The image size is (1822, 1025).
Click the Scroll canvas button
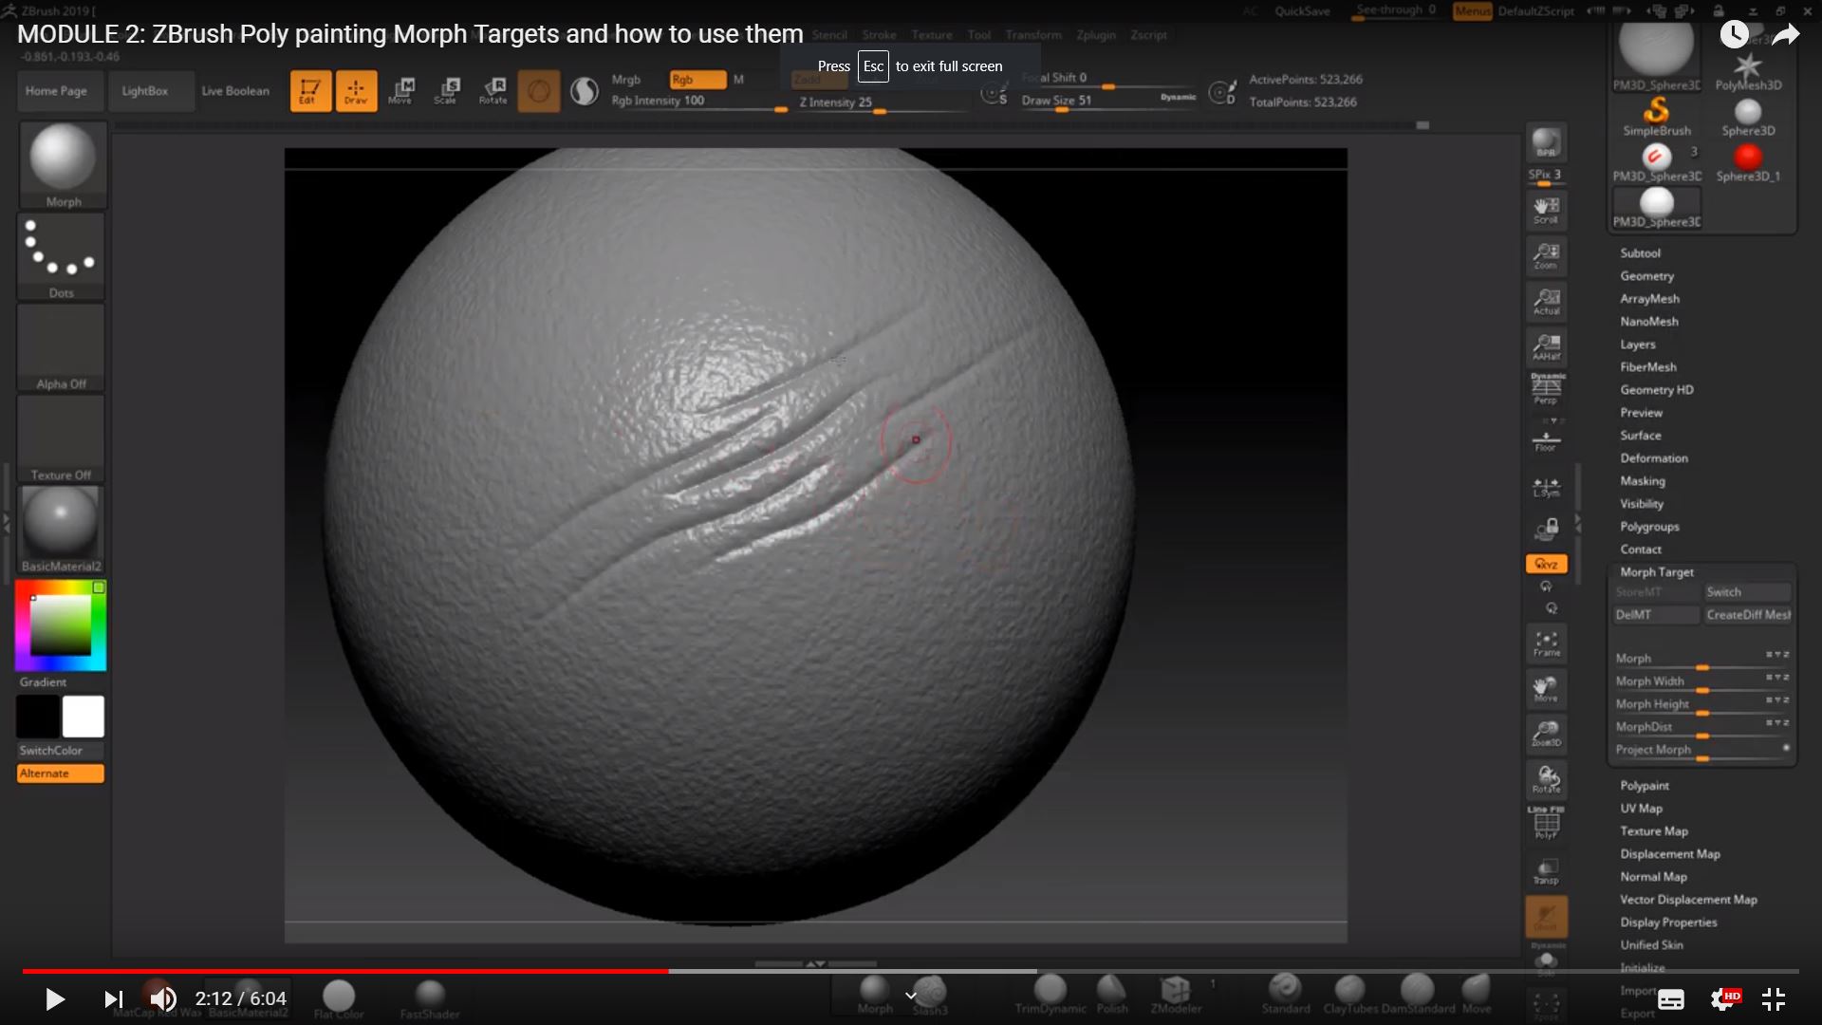tap(1546, 211)
